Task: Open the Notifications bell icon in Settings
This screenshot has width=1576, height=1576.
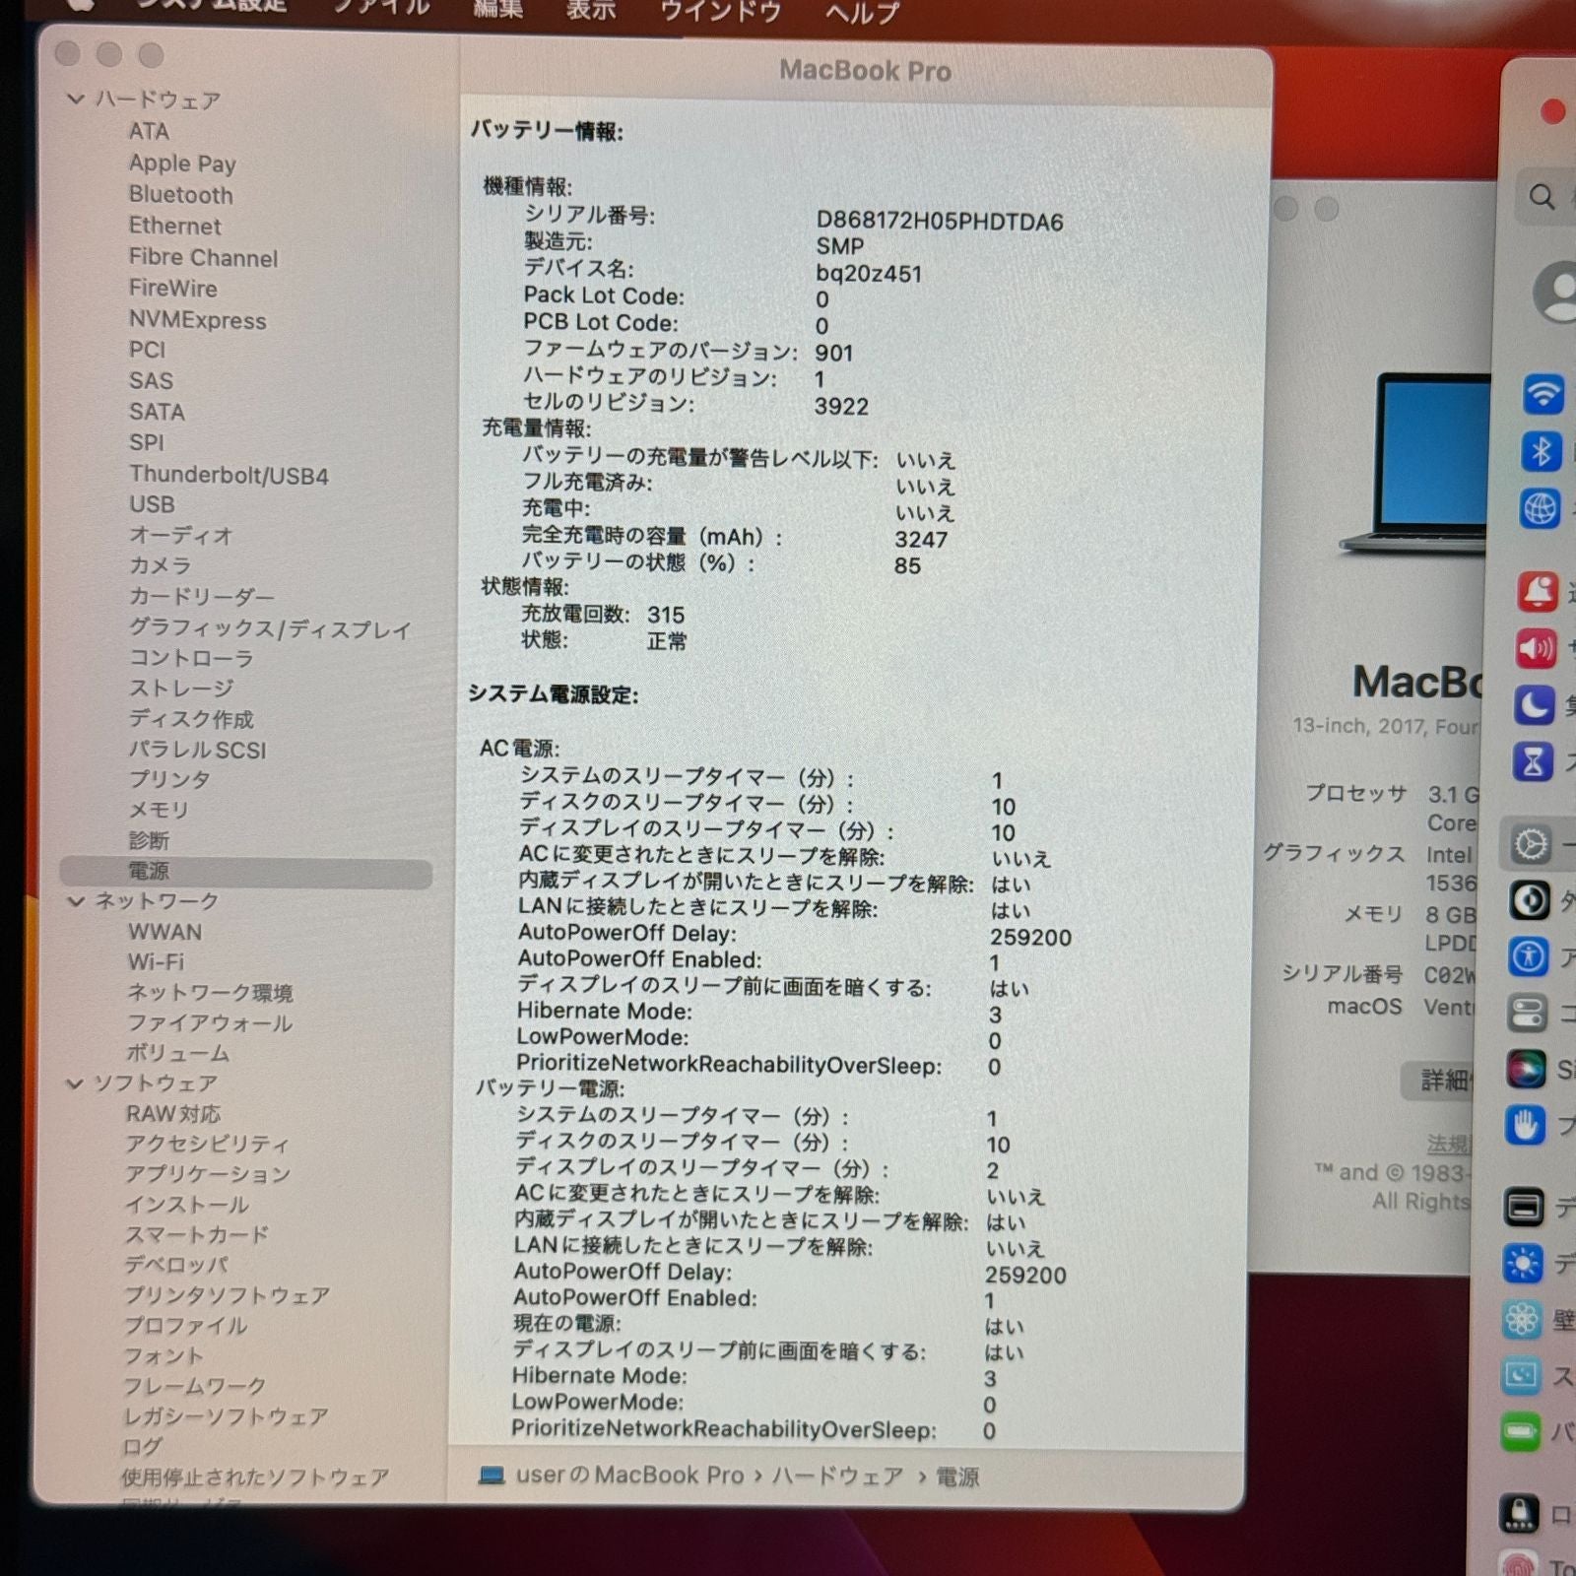Action: click(1538, 592)
